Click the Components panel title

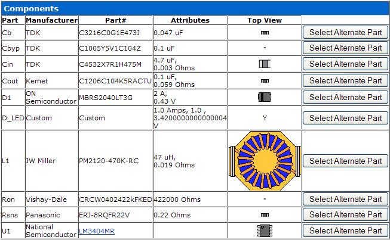[31, 9]
